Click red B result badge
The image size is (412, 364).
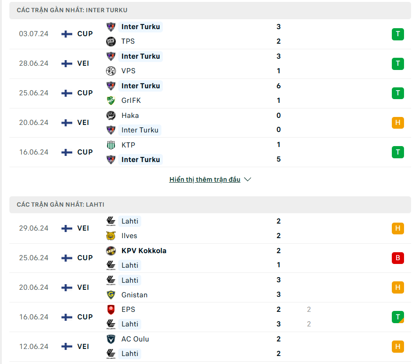(398, 258)
